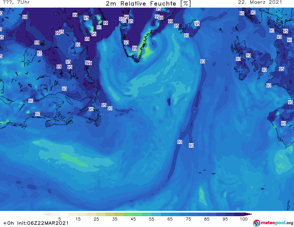This screenshot has width=294, height=227.
Task: Click legend value 65
Action: pyautogui.click(x=170, y=219)
